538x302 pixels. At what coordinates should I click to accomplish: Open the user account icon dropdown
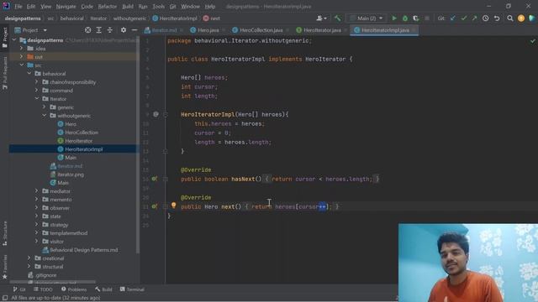(321, 18)
